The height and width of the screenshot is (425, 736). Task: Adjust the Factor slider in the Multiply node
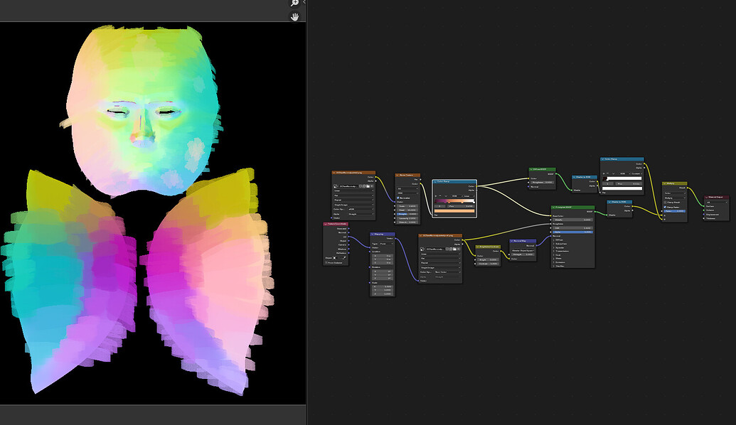point(675,211)
